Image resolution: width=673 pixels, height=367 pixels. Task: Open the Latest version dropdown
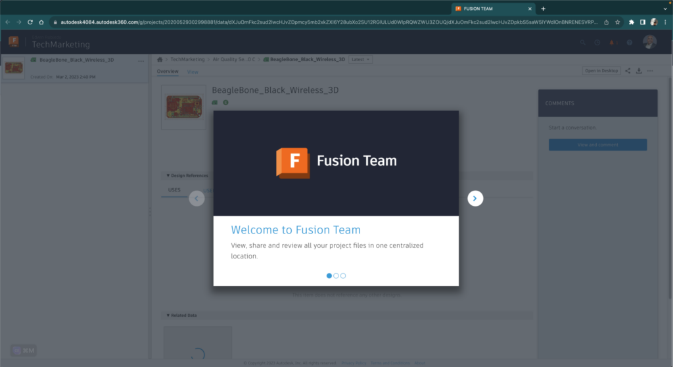(x=360, y=59)
